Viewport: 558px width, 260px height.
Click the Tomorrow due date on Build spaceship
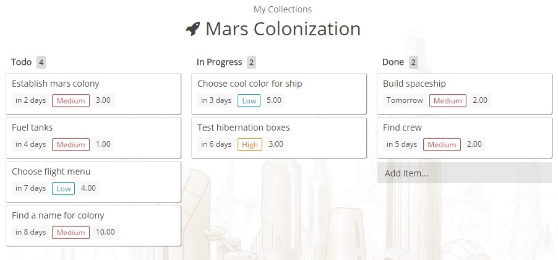point(405,100)
